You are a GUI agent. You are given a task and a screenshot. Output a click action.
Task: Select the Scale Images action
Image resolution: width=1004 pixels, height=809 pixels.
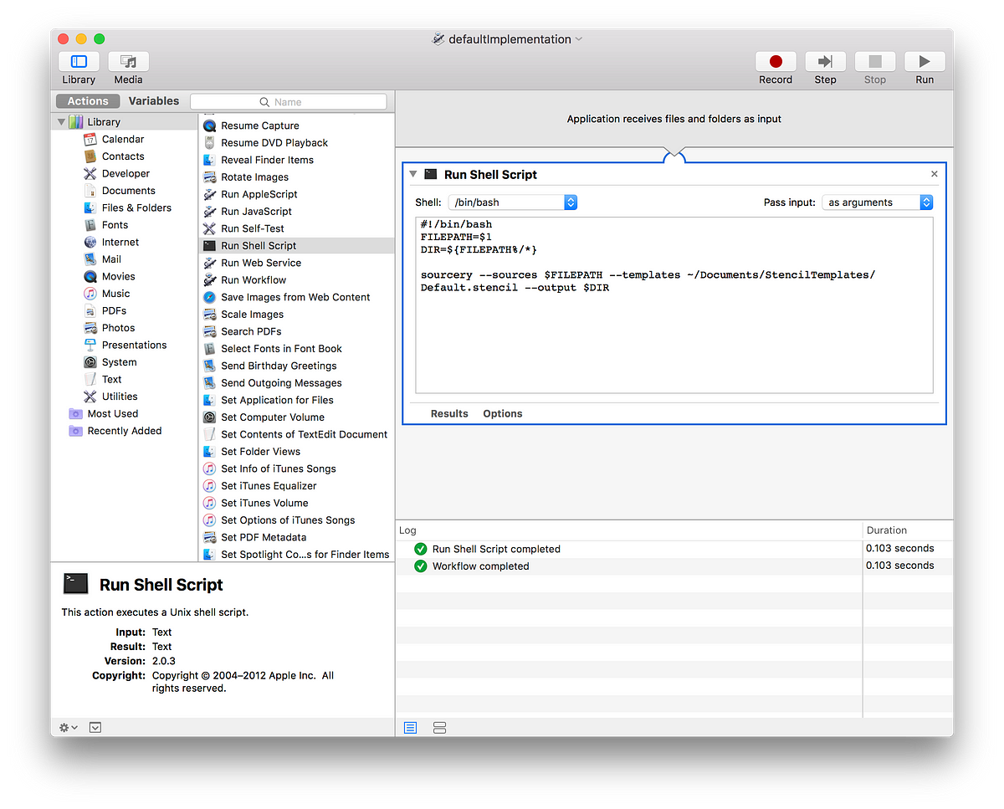click(x=252, y=315)
